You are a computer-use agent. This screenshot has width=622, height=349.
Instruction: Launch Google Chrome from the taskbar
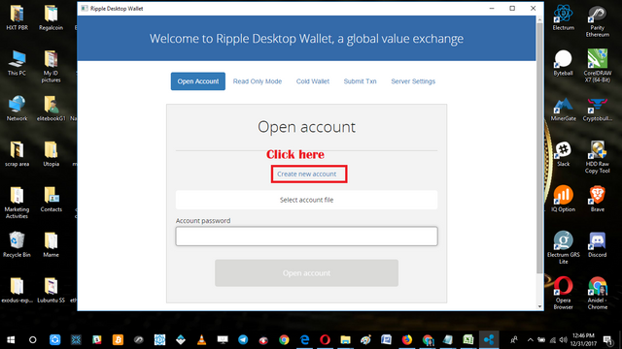[284, 339]
